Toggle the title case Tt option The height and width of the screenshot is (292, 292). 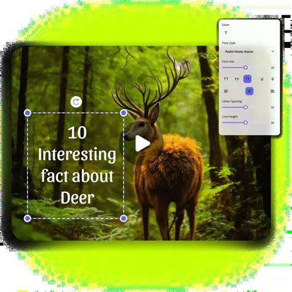coord(248,79)
